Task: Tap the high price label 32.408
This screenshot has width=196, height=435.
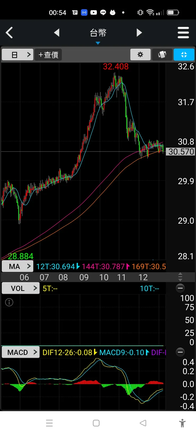Action: pos(116,66)
